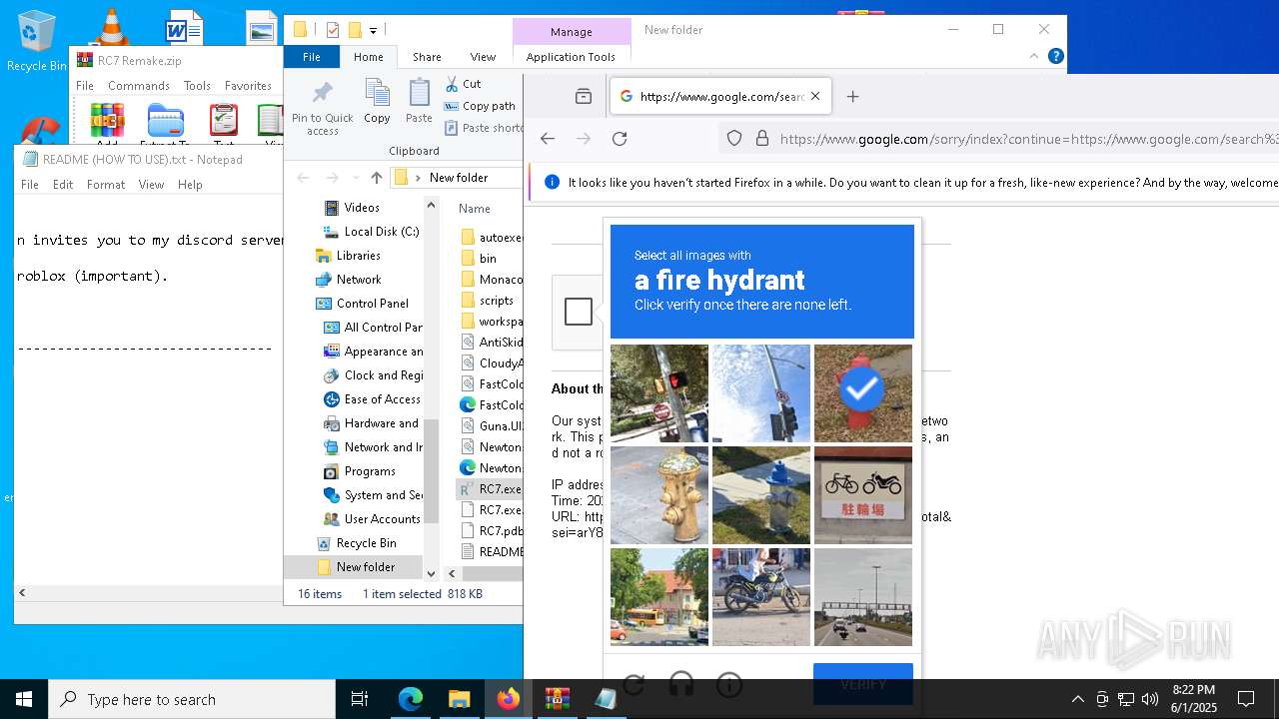The image size is (1279, 719).
Task: Click Name column header in file list
Action: [x=475, y=209]
